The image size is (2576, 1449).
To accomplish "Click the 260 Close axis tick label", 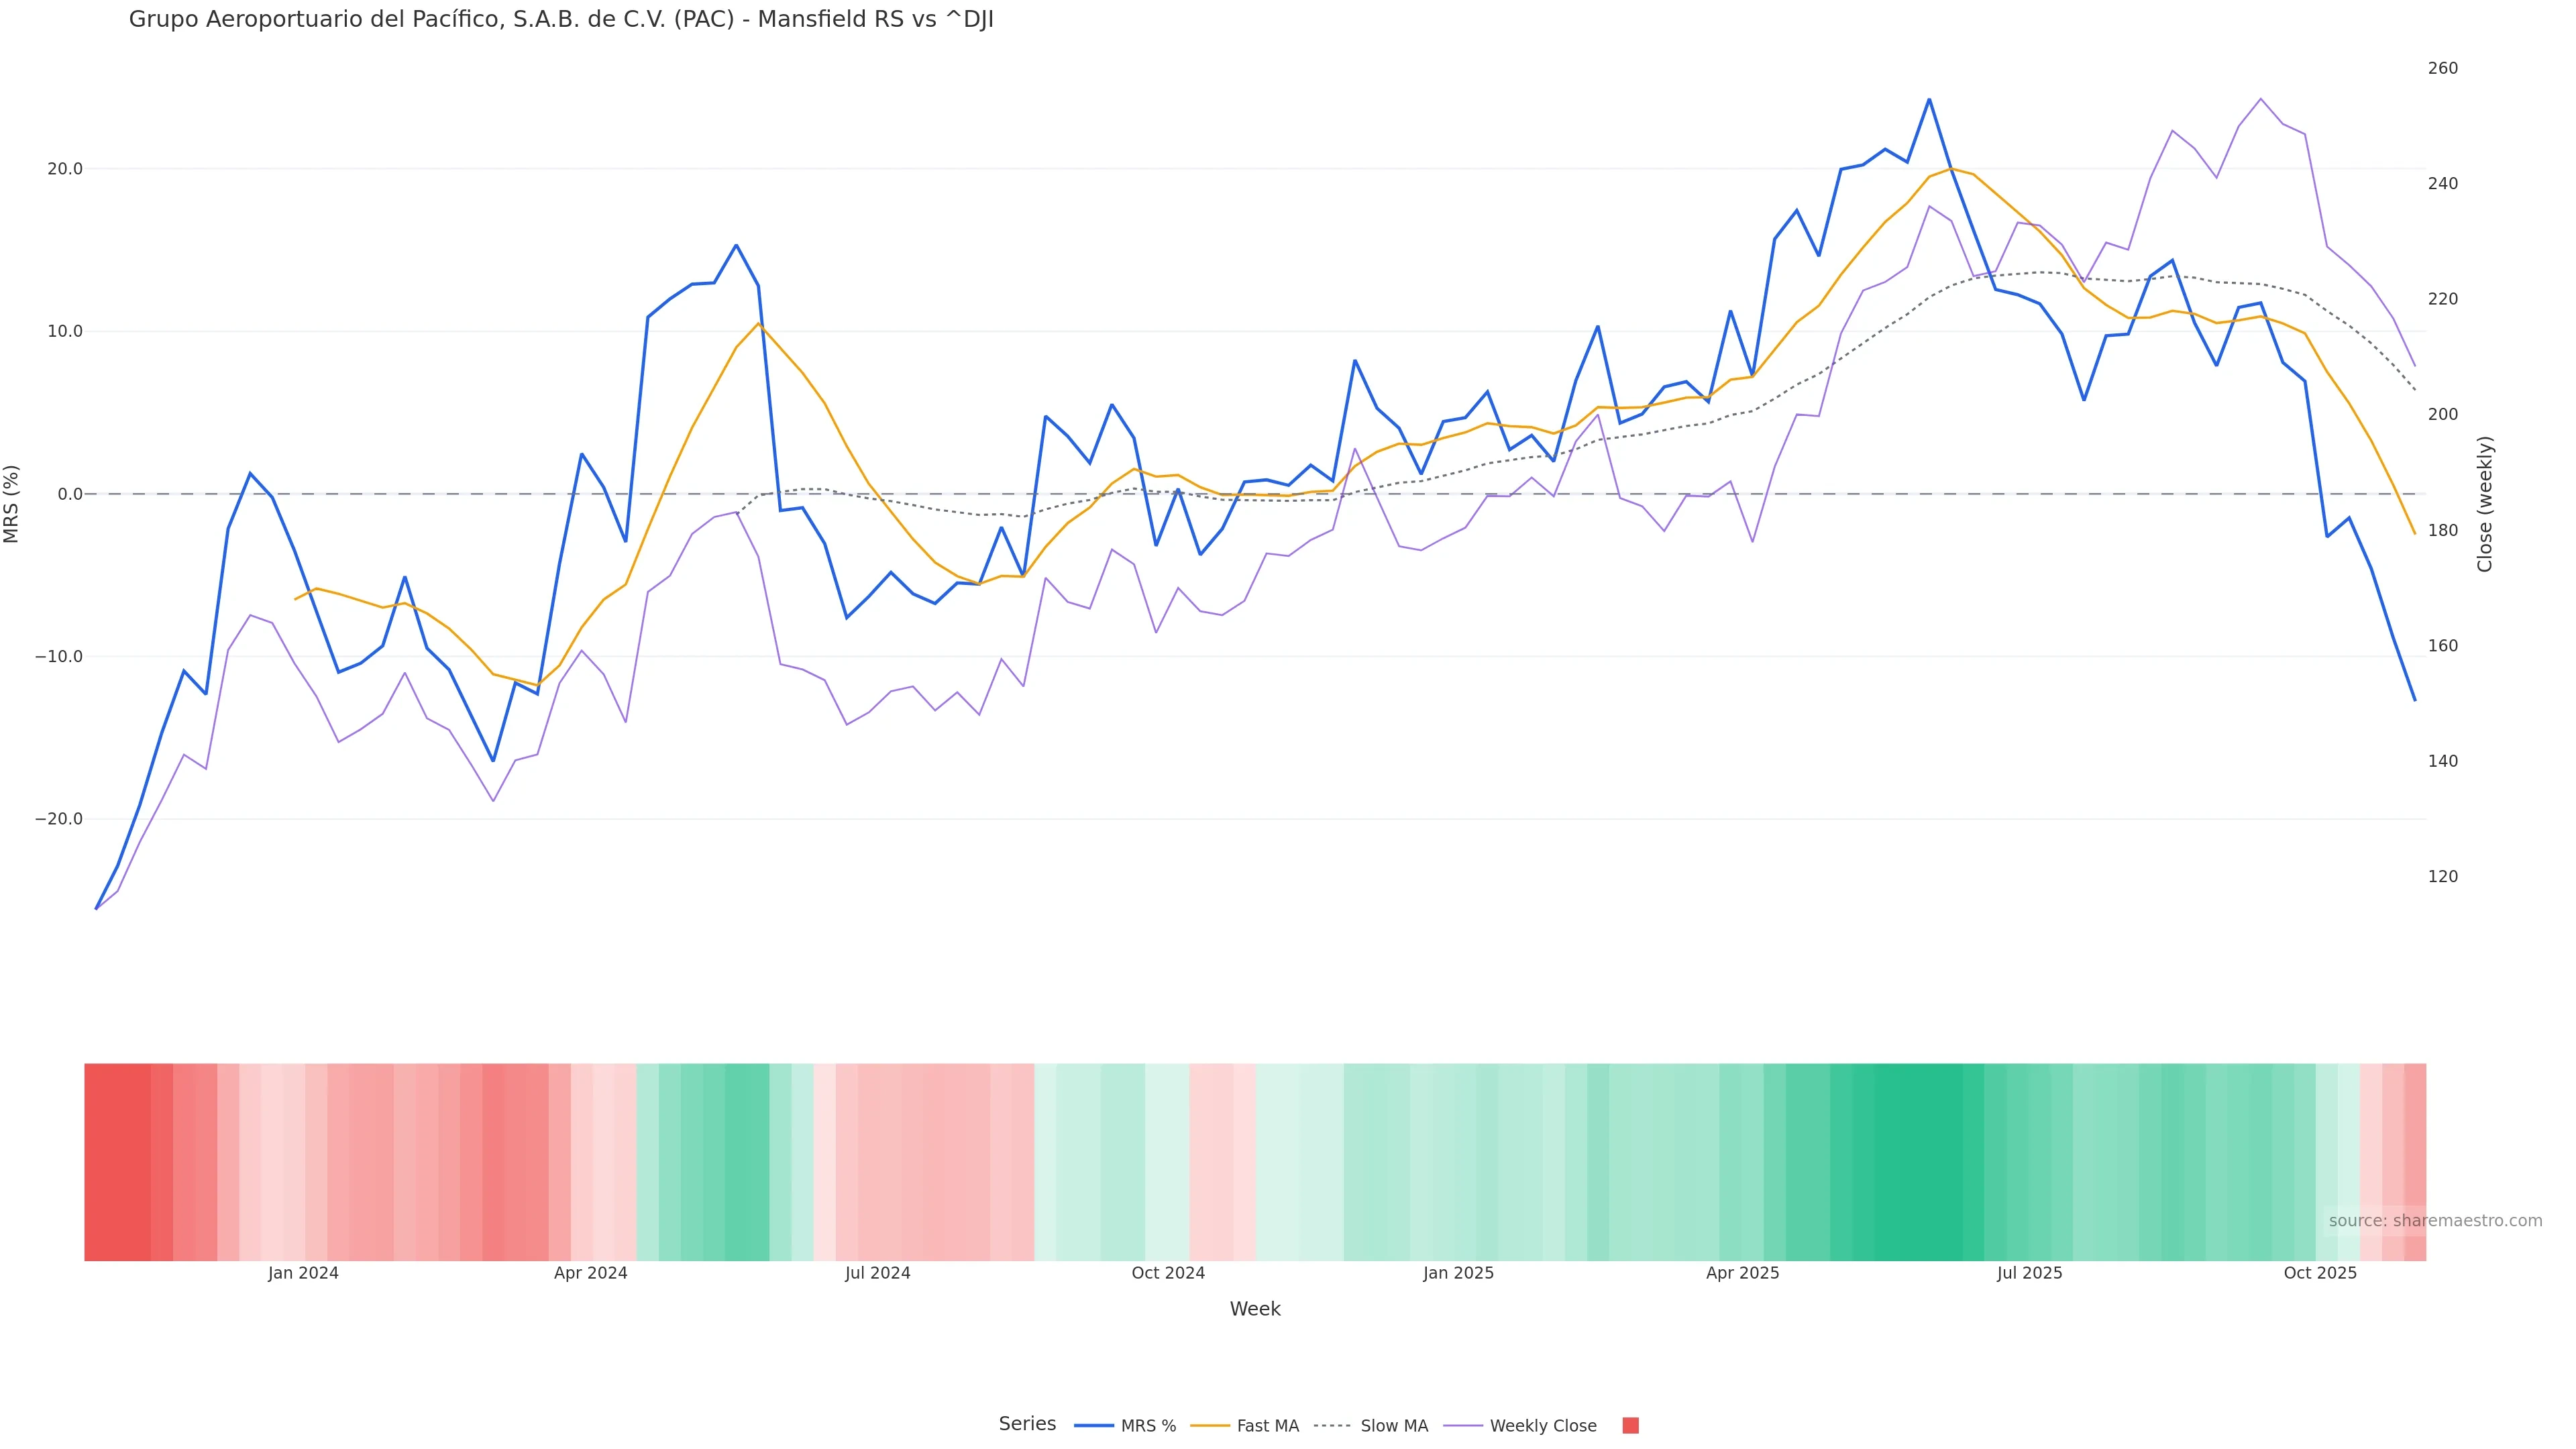I will tap(2442, 68).
